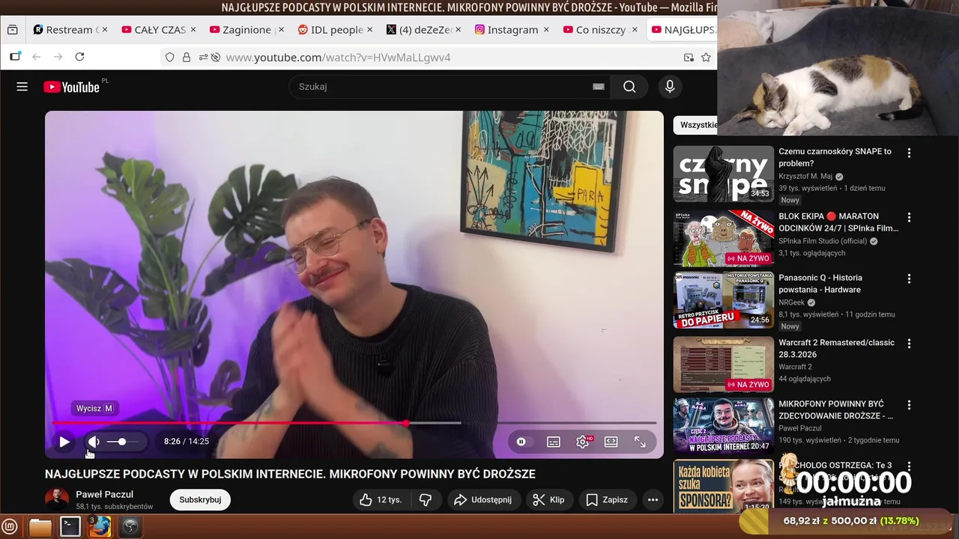The height and width of the screenshot is (539, 959).
Task: Open the taskbar main menu icon
Action: [10, 527]
